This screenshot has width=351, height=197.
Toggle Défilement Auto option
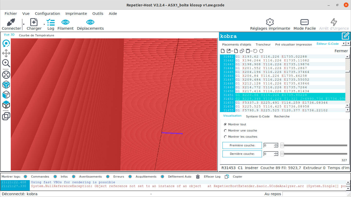click(x=162, y=177)
